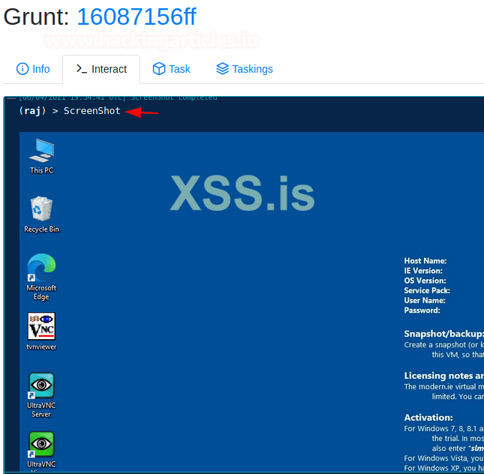The width and height of the screenshot is (484, 474).
Task: Click the Service Pack: label
Action: coord(427,290)
